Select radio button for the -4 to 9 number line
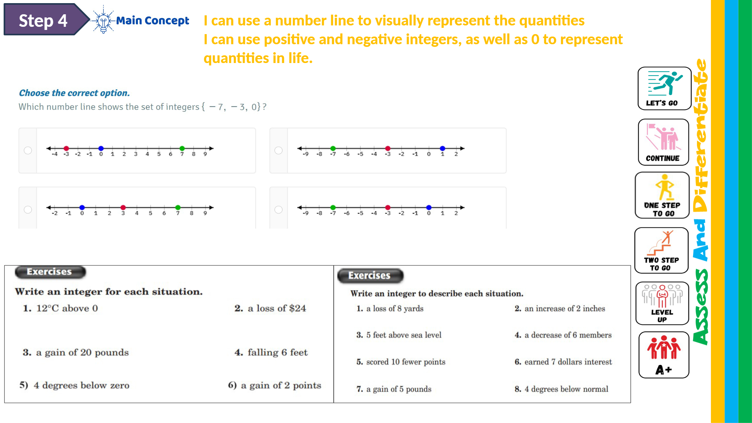Image resolution: width=752 pixels, height=423 pixels. click(28, 150)
